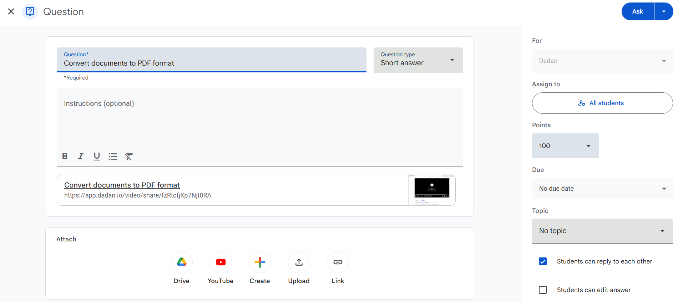Remove formatting from instructions text
The image size is (683, 302).
pos(129,156)
